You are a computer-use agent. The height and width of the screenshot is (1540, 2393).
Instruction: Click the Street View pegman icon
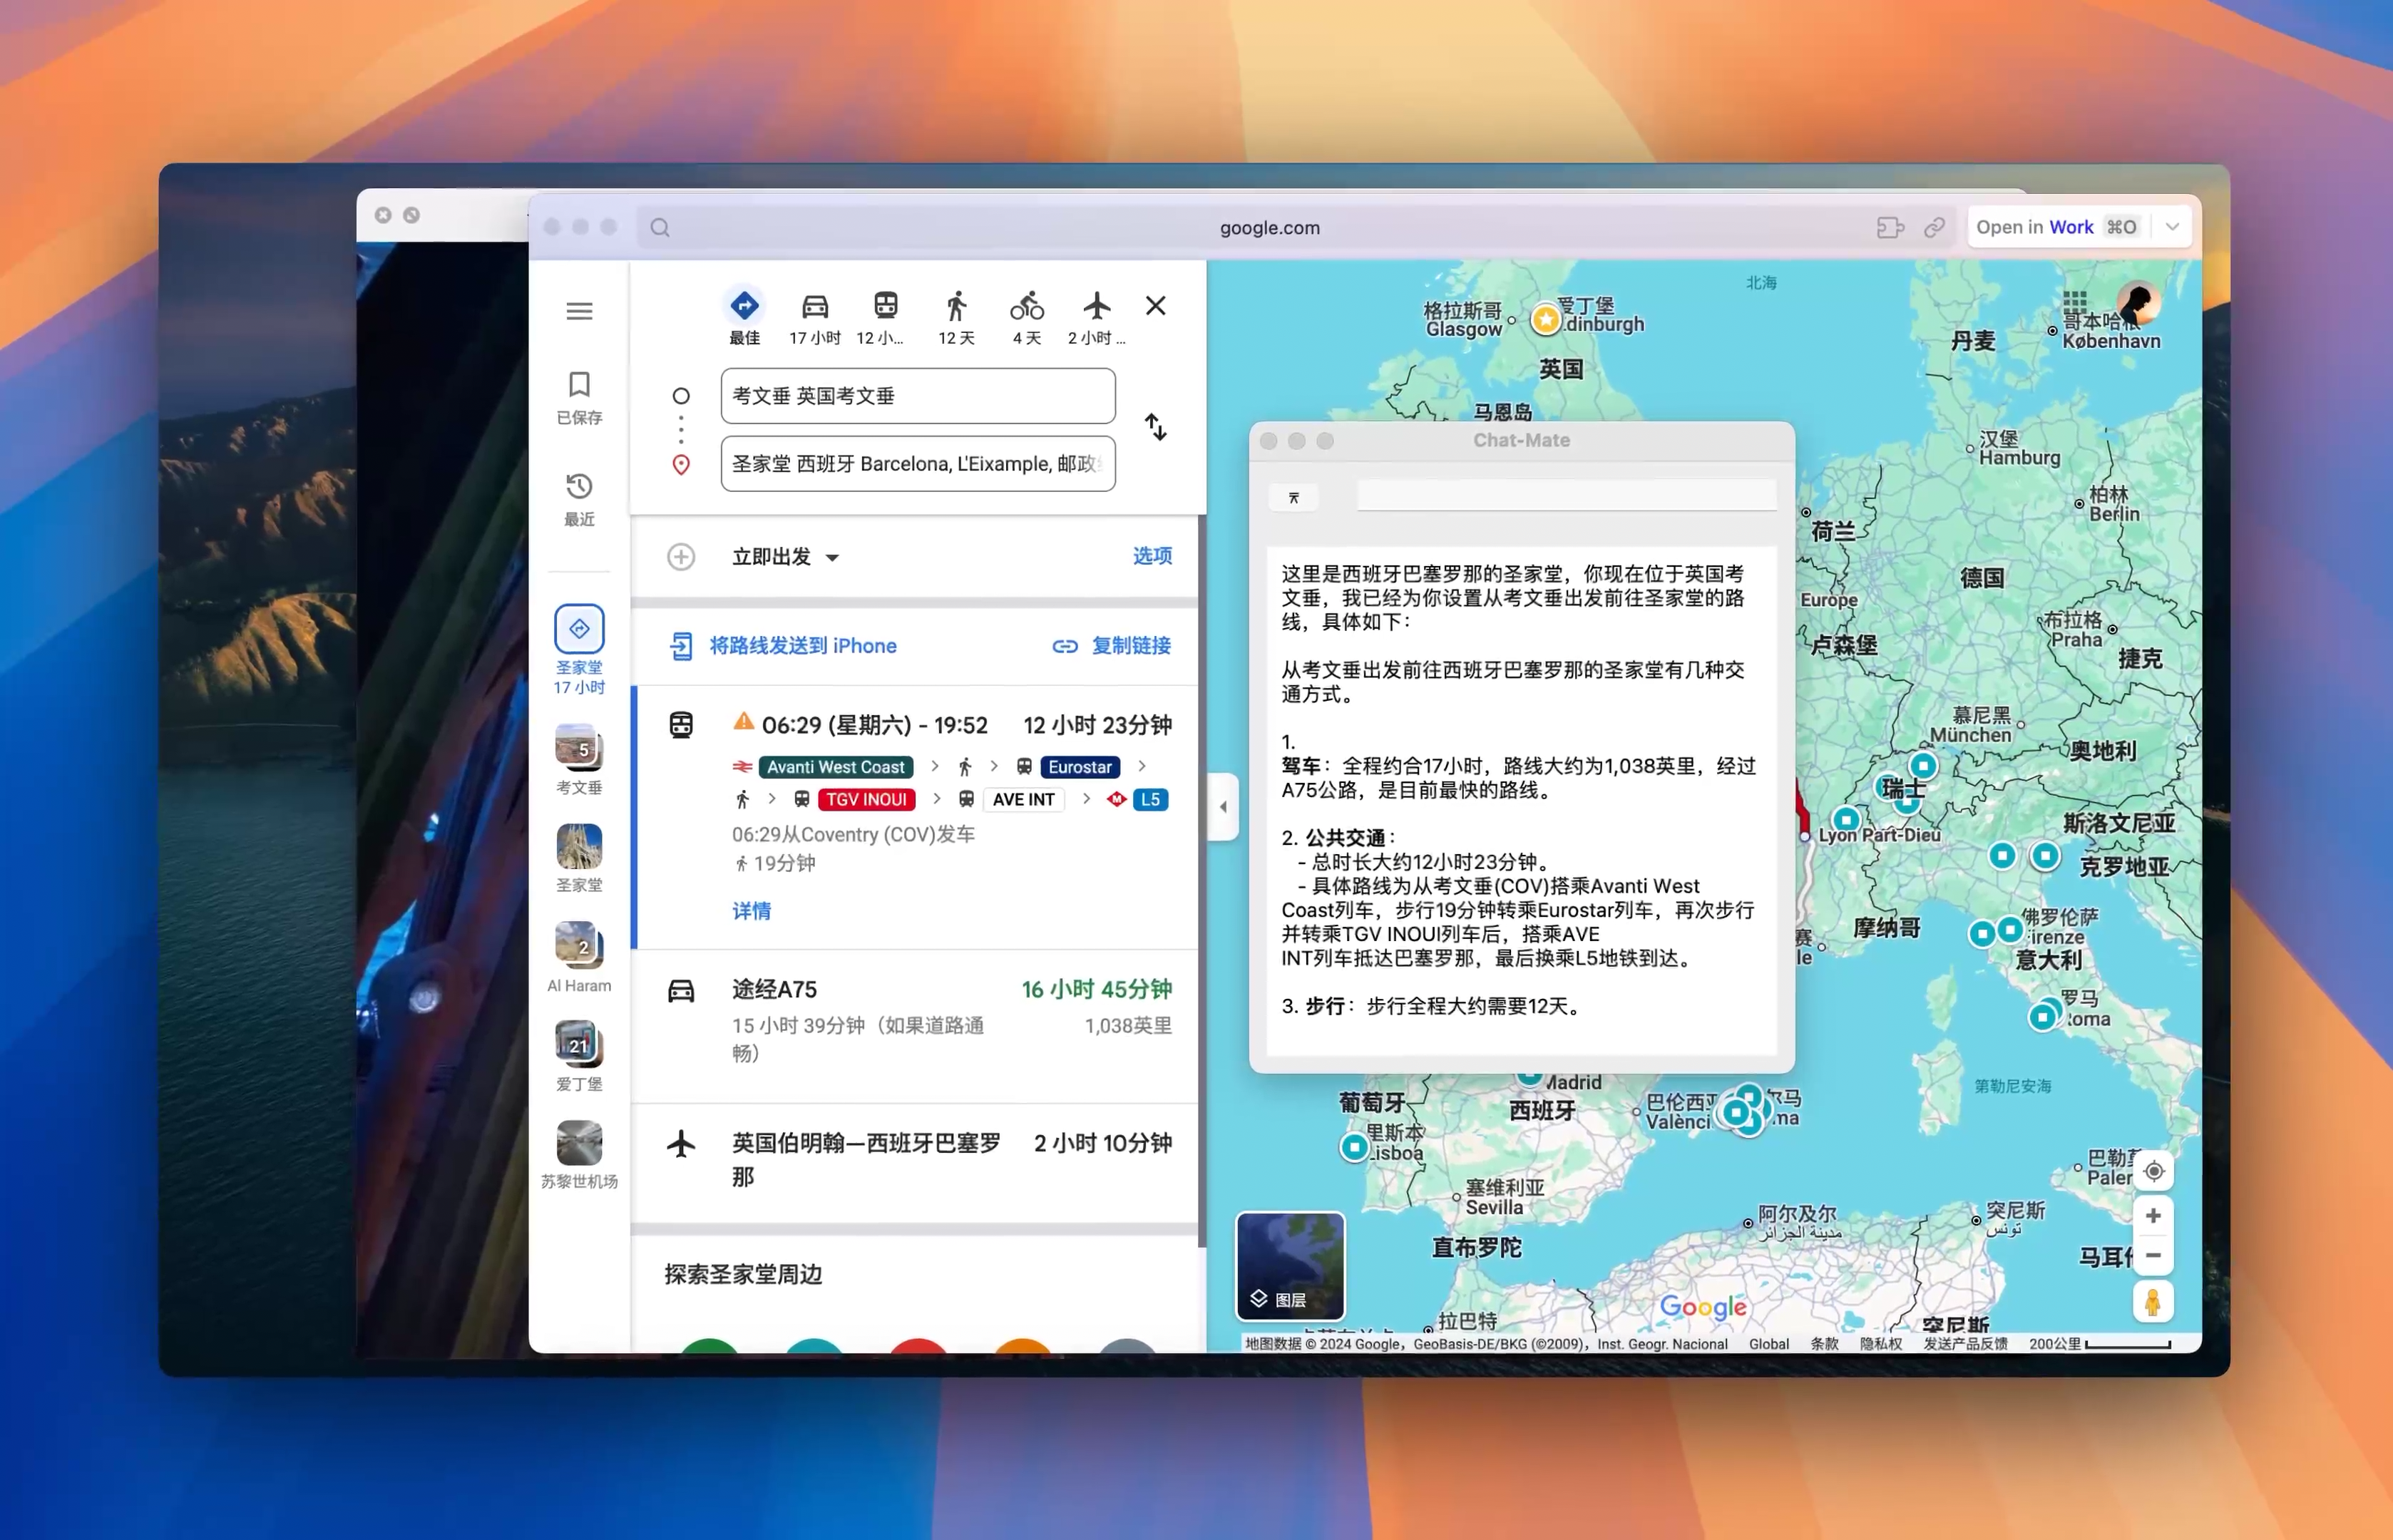coord(2153,1301)
